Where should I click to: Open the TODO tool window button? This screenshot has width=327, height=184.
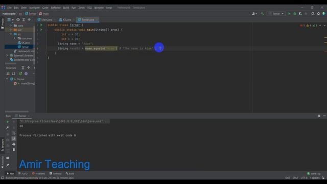pyautogui.click(x=23, y=174)
